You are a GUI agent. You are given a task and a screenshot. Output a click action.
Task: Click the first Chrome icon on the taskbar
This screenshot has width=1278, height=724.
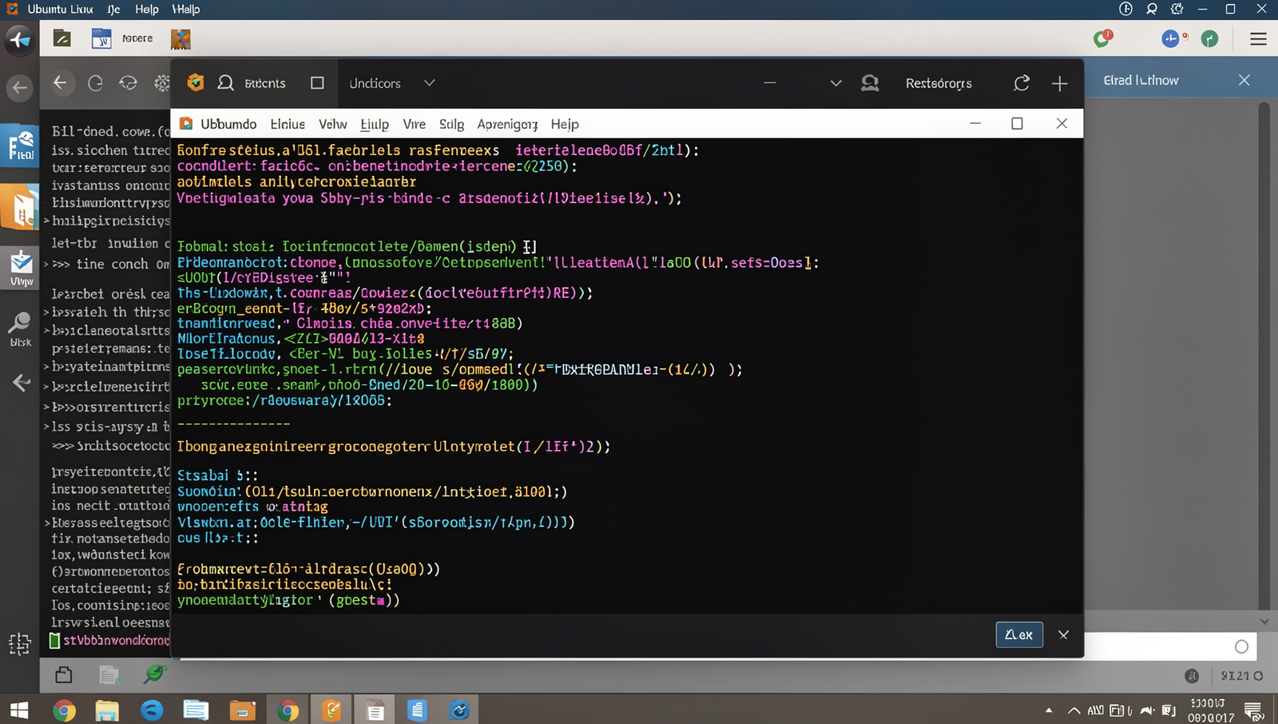[64, 710]
